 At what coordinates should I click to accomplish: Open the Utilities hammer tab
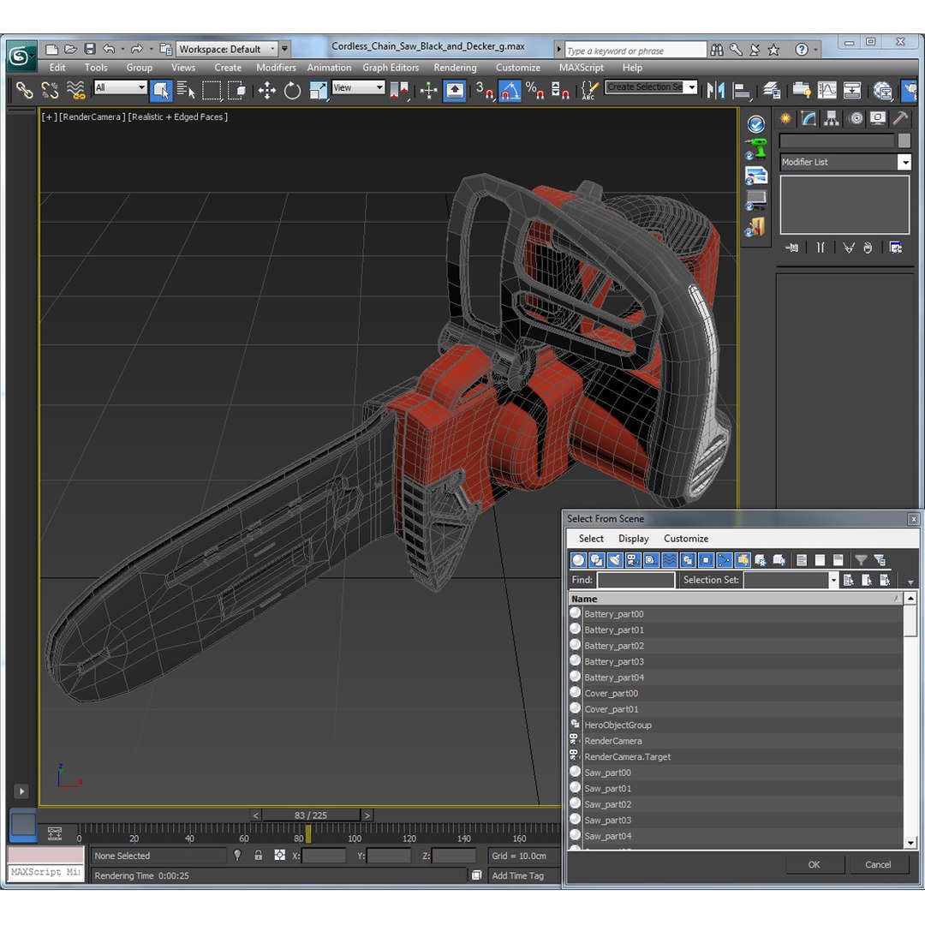tap(900, 118)
